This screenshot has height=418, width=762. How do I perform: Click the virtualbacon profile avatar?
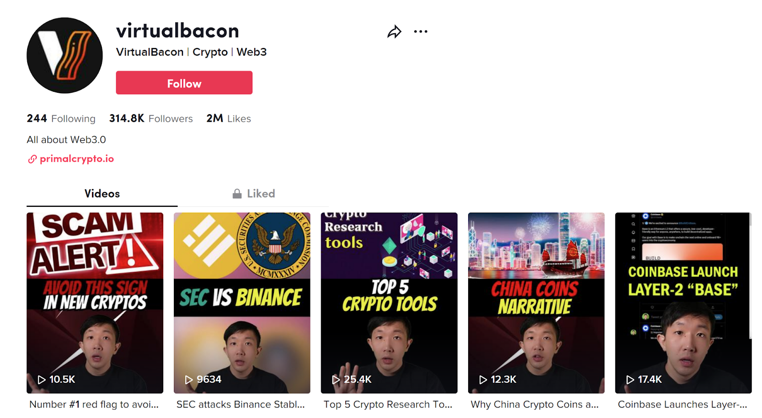click(65, 56)
